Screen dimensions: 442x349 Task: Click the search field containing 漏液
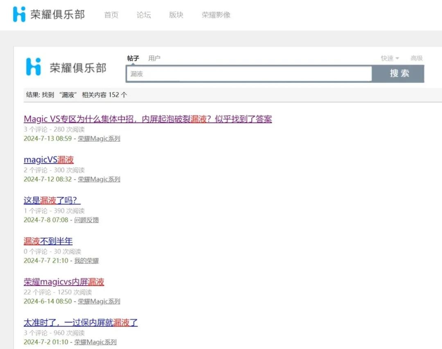pos(249,74)
